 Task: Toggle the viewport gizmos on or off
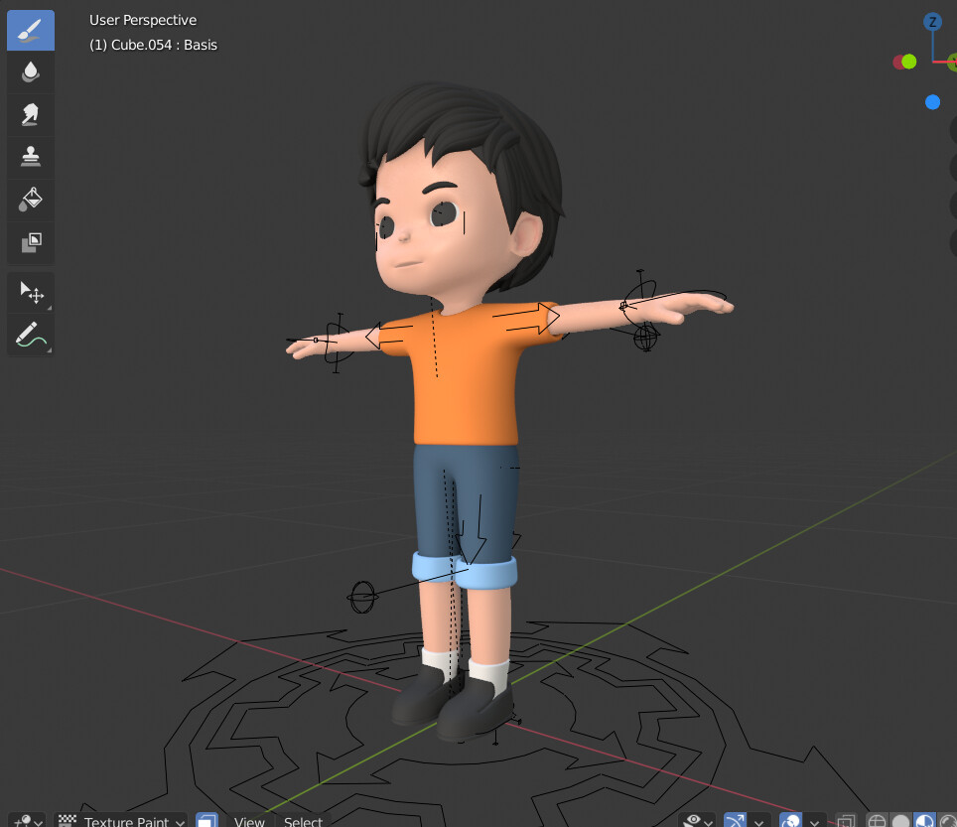[x=735, y=821]
